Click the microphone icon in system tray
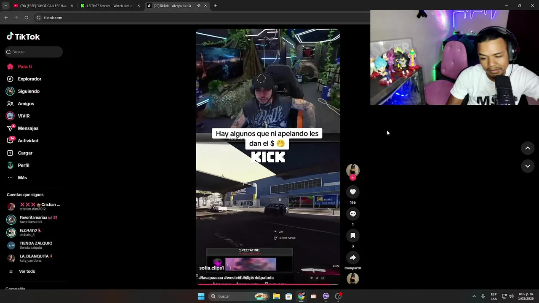 pos(483,296)
